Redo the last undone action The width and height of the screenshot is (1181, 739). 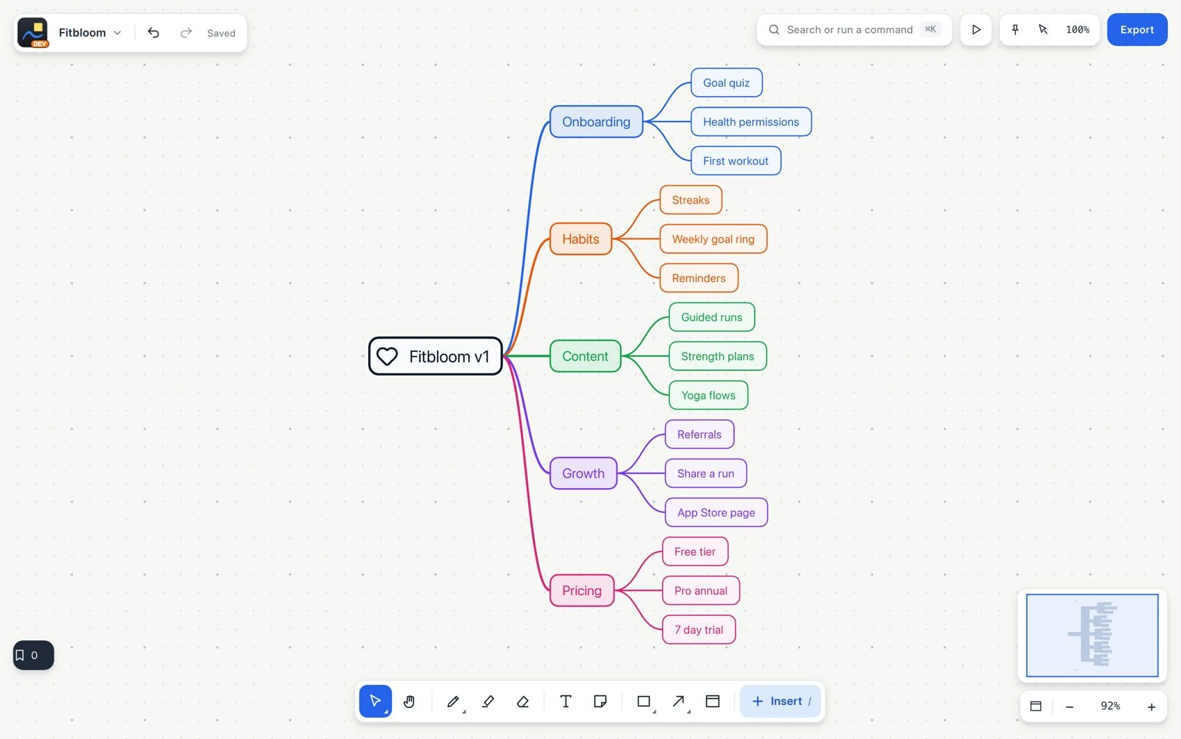point(185,33)
